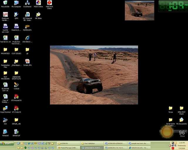
Task: Open the Panelization Files folder
Action: tap(5, 63)
